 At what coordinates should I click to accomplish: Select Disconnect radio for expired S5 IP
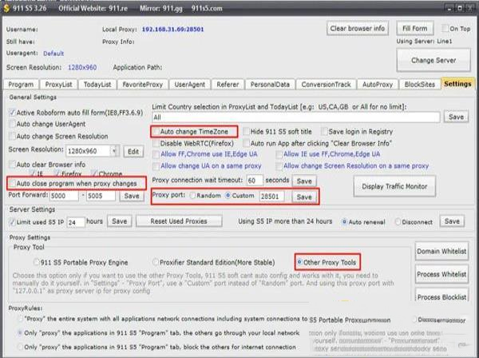pyautogui.click(x=399, y=221)
